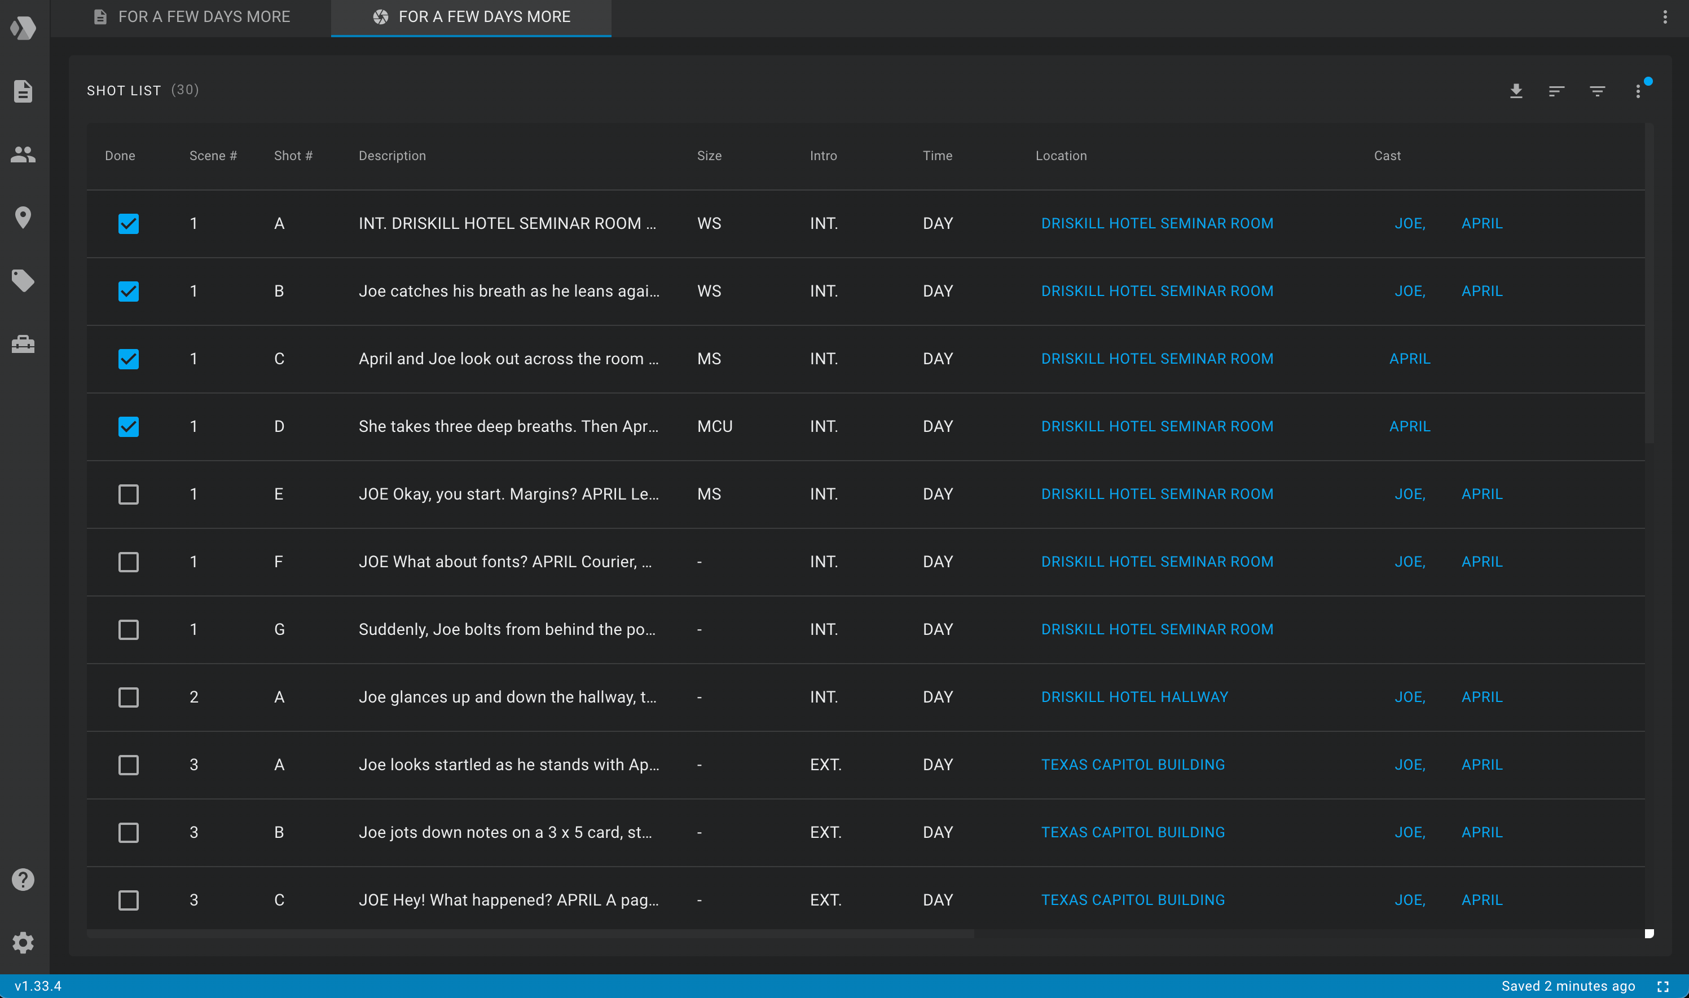Open the cast people icon in sidebar
This screenshot has height=998, width=1689.
pos(23,154)
